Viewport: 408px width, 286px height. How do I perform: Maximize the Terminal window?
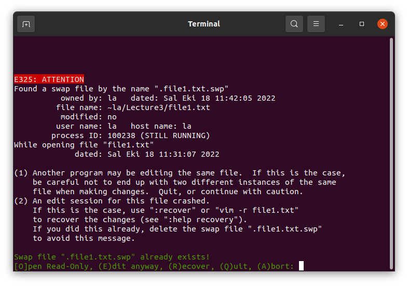(x=362, y=24)
